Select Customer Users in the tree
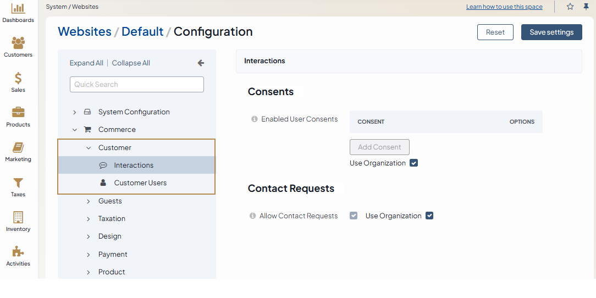Screen dimensions: 596x298 pyautogui.click(x=140, y=183)
